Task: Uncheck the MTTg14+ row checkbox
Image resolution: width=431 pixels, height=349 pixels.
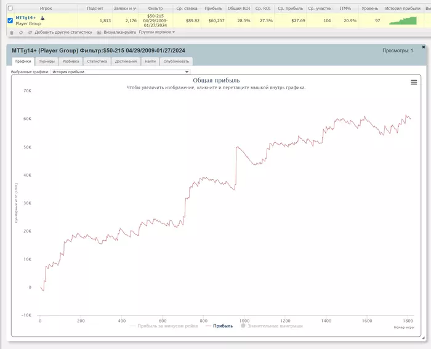Action: click(x=10, y=20)
